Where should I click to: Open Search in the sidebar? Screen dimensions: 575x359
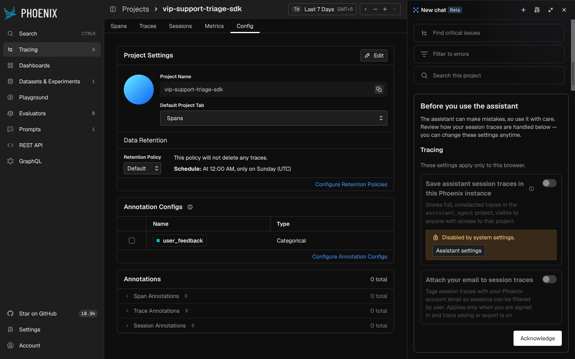point(52,34)
